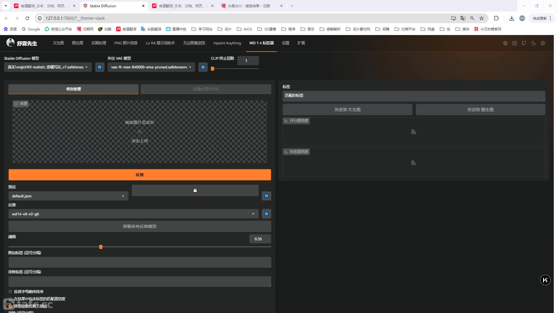Expand the wd14-vit-v2-git interrogator dropdown
This screenshot has height=313, width=557.
tap(133, 214)
